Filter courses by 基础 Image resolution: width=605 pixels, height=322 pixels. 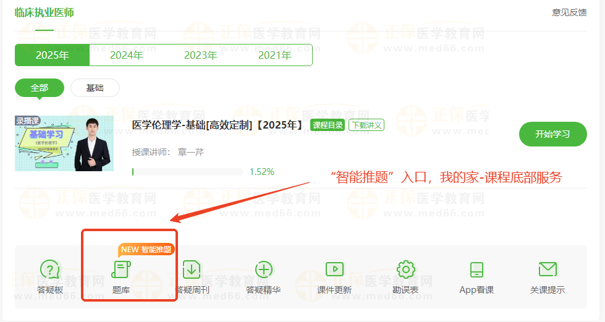95,88
